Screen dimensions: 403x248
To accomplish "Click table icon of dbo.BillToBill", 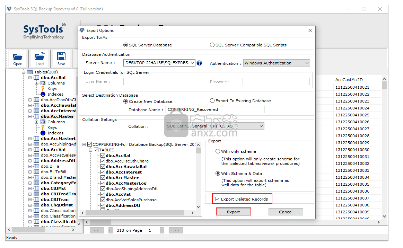I will coord(36,172).
